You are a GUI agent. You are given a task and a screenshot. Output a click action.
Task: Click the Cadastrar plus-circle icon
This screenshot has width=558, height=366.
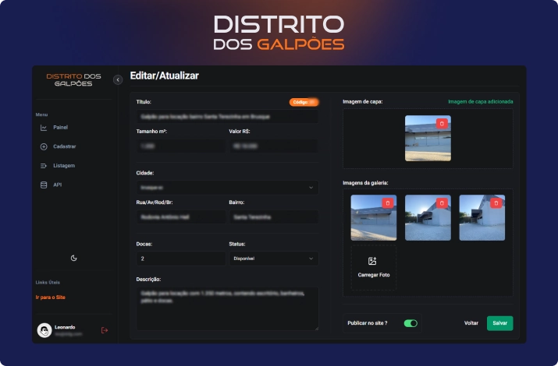tap(44, 146)
